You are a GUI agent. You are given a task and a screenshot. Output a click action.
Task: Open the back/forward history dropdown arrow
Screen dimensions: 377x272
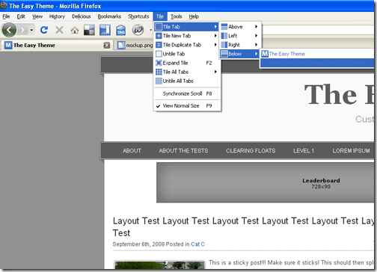coord(31,30)
